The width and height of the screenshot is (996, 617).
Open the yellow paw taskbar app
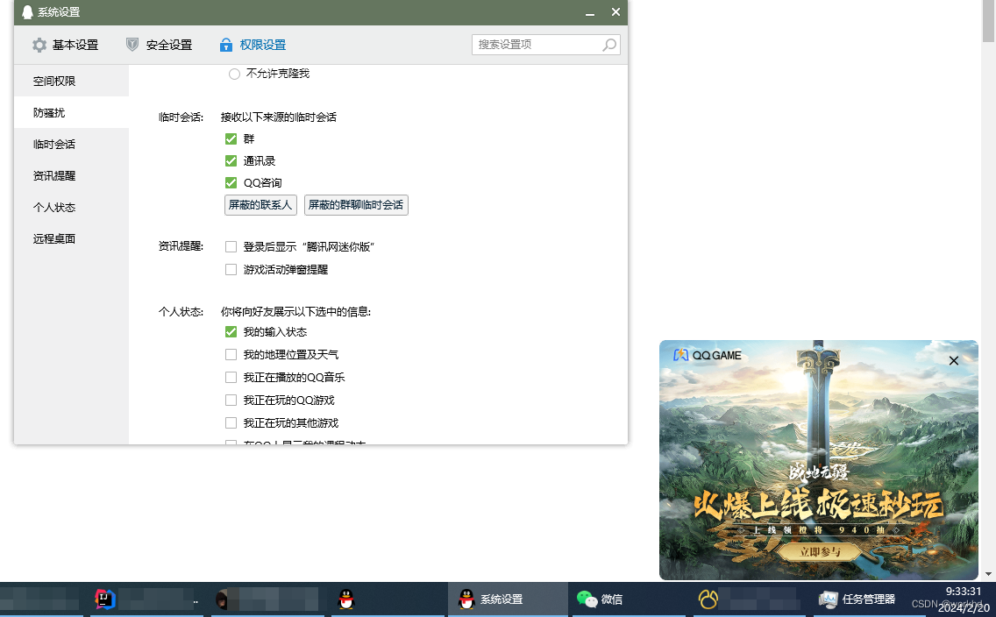coord(708,599)
